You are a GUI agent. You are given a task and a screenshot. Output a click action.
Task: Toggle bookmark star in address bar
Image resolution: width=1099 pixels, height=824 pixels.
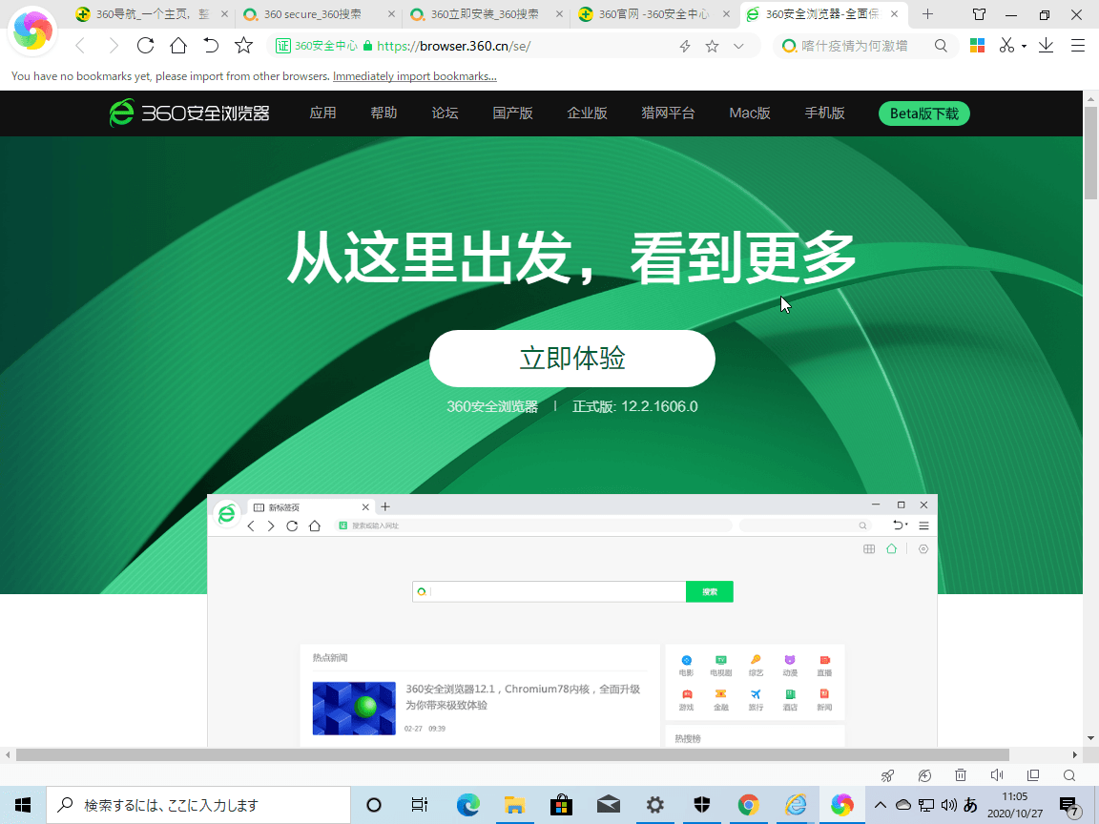[712, 46]
